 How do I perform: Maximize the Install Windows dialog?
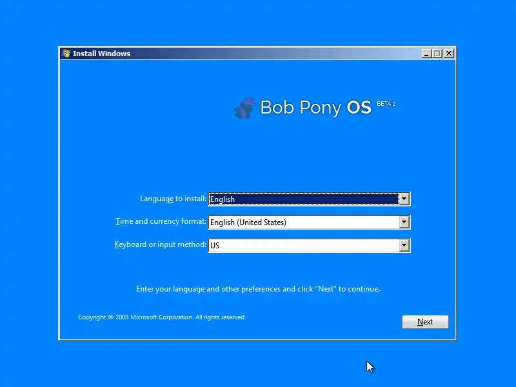tap(437, 54)
